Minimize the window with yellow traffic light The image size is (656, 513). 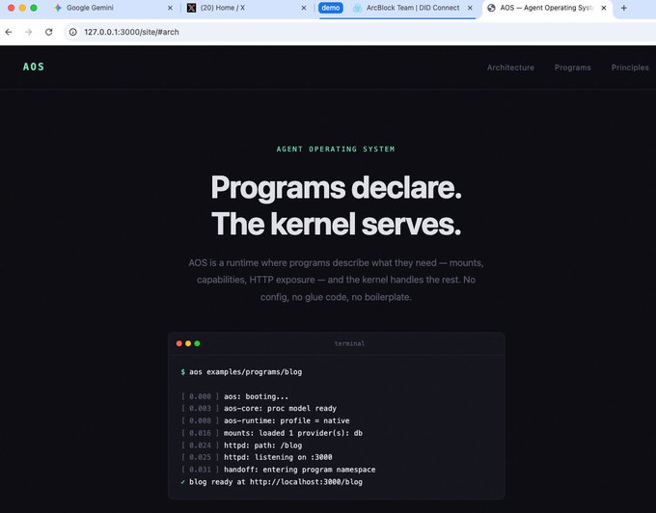click(22, 8)
